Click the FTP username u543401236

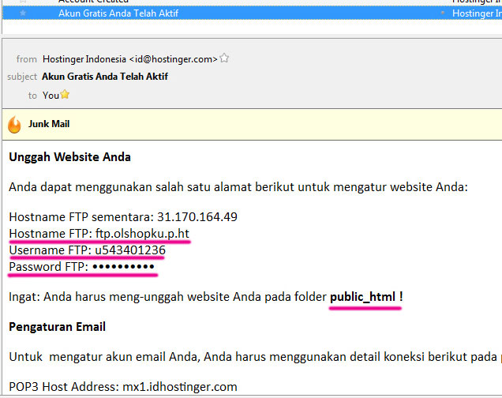coord(130,250)
